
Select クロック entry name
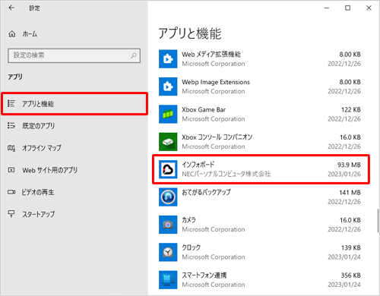coord(192,247)
